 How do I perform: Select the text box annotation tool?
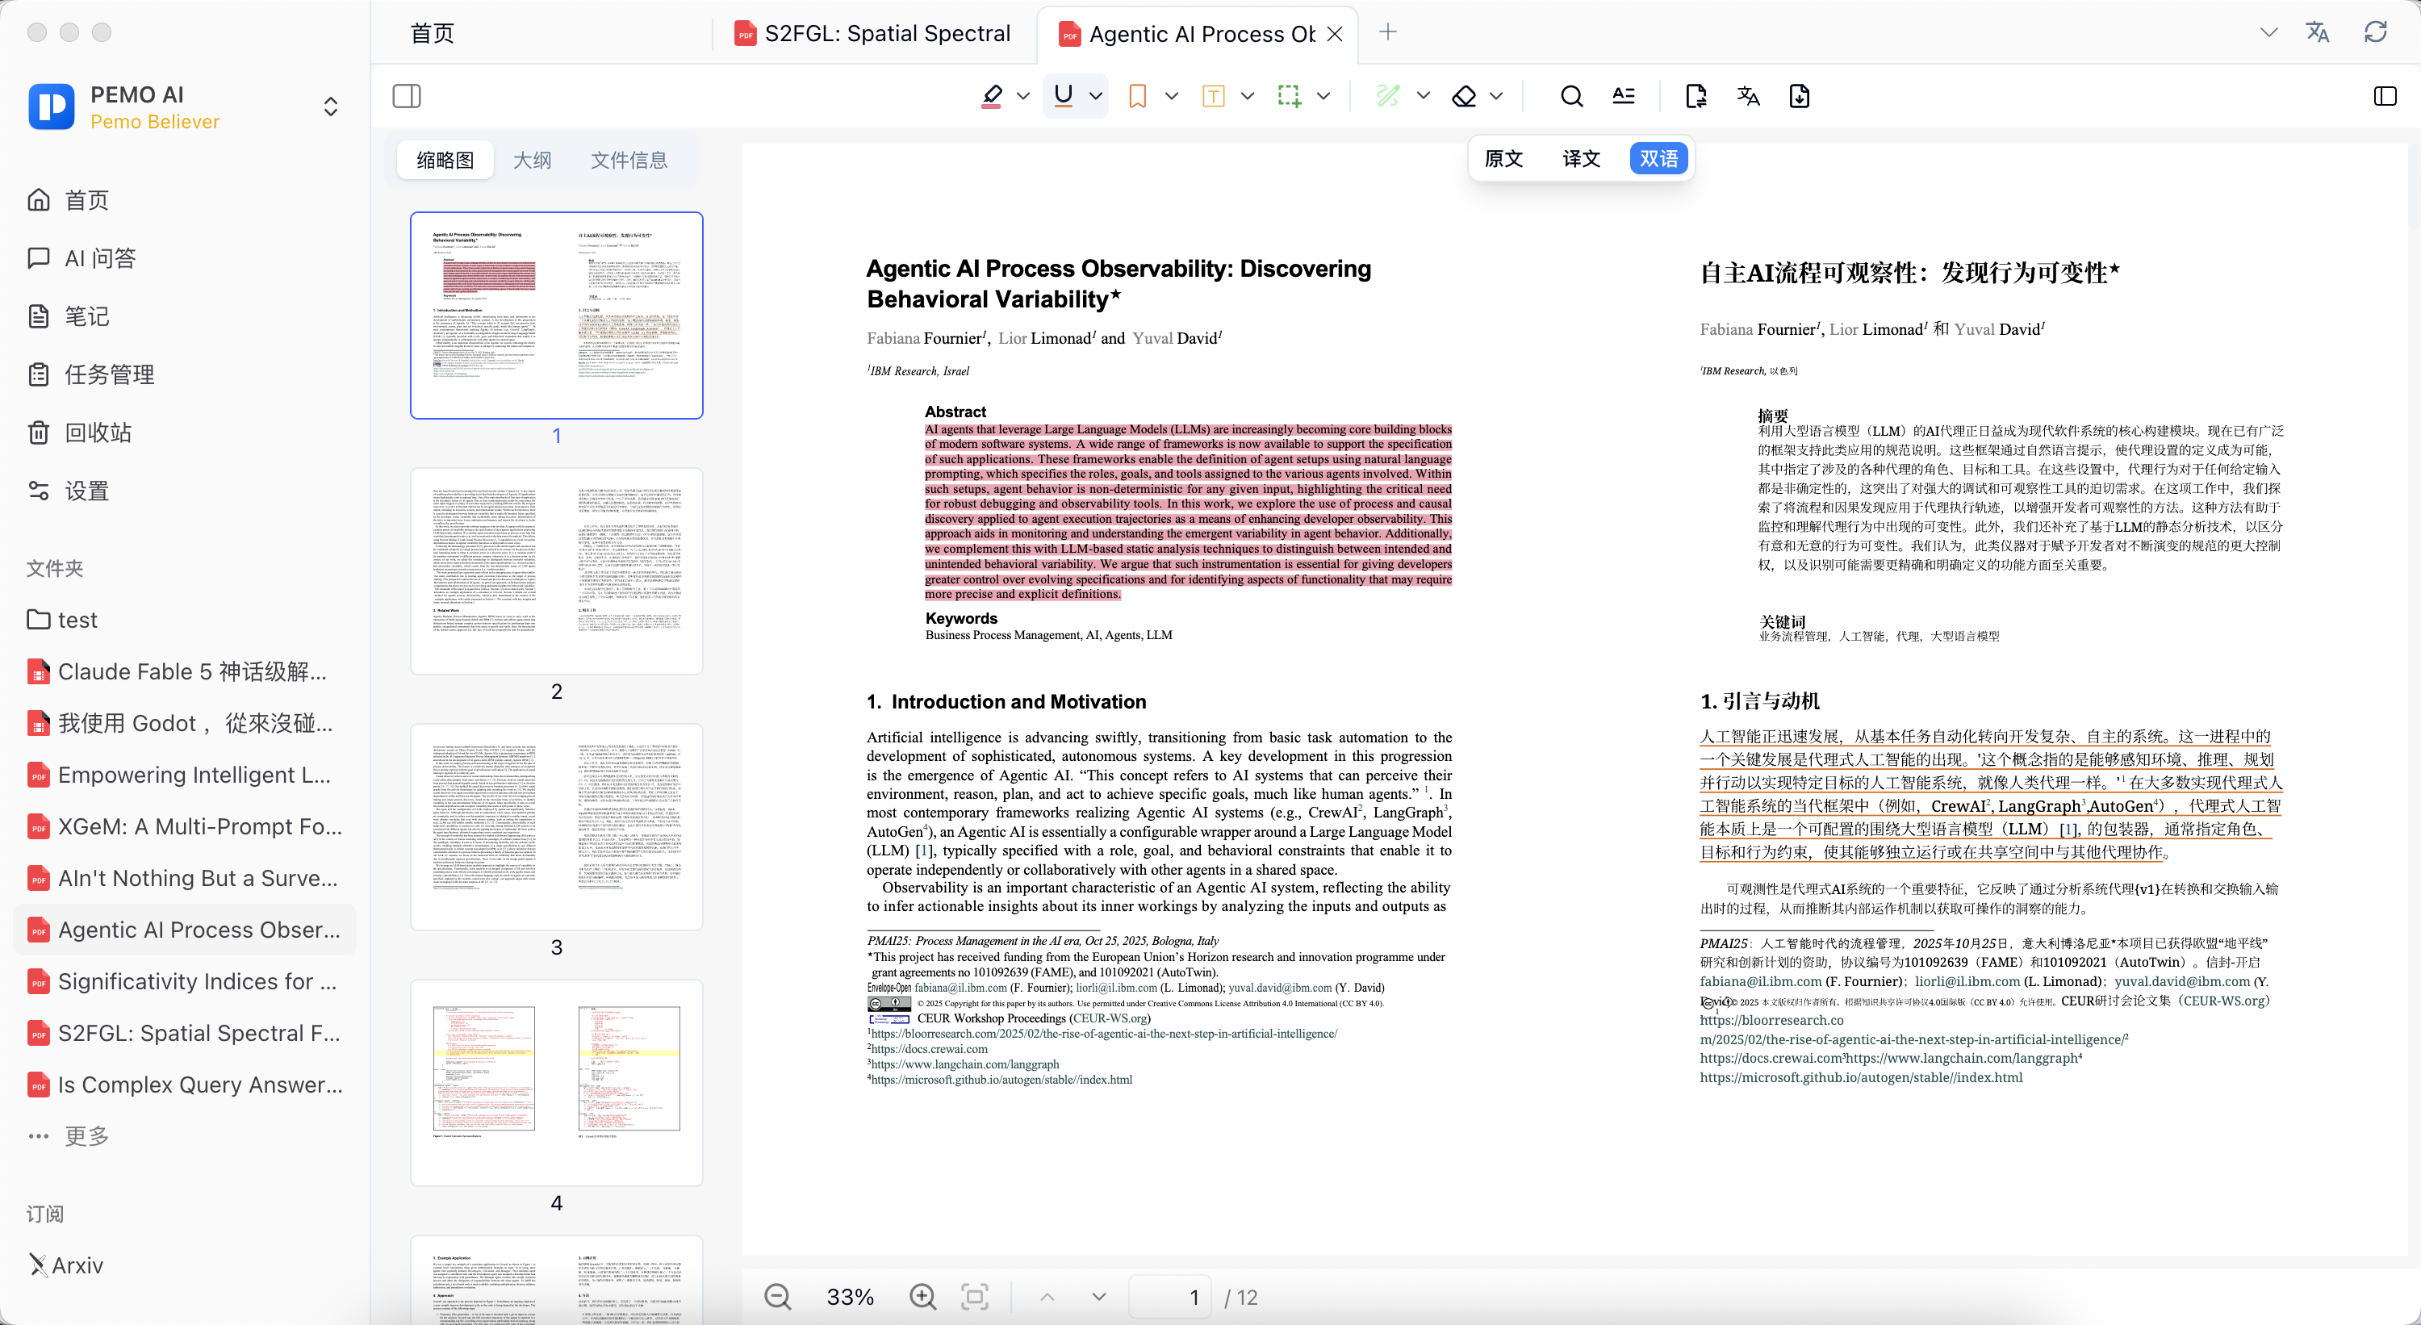pyautogui.click(x=1213, y=96)
